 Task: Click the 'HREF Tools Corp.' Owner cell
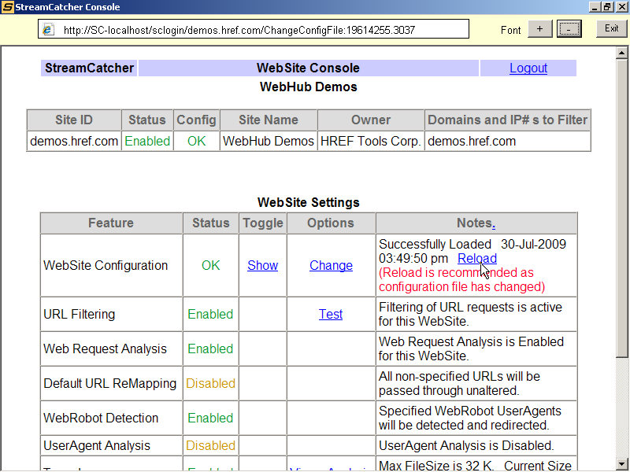tap(371, 141)
